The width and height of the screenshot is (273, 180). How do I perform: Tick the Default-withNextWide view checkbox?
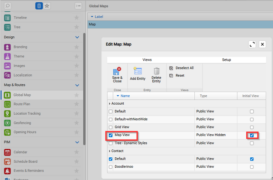(111, 119)
